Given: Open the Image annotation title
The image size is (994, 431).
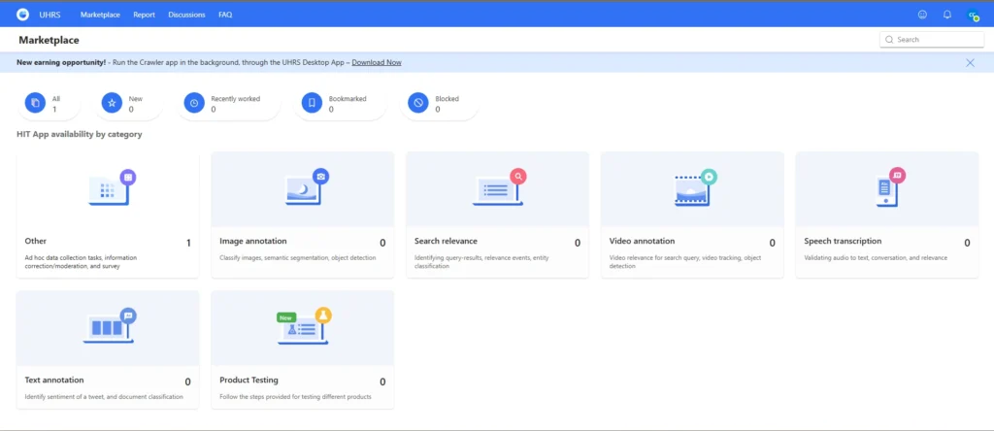Looking at the screenshot, I should pos(253,241).
